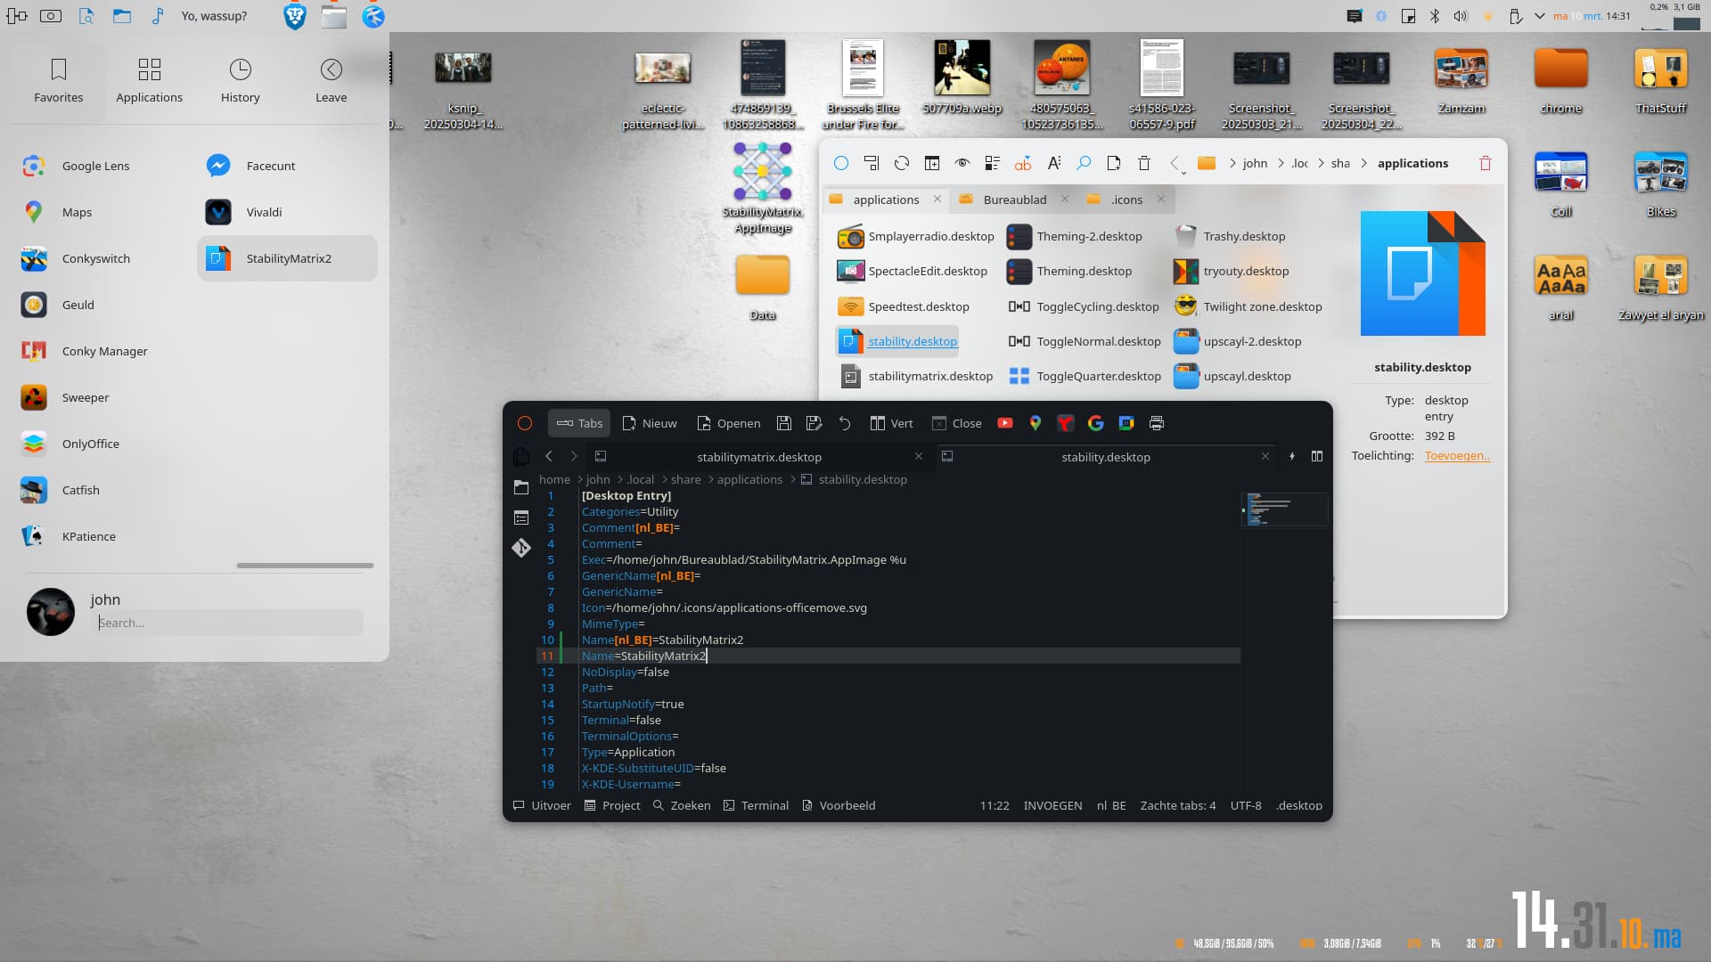The width and height of the screenshot is (1711, 962).
Task: Click the lightning quick-open icon near editor tabs
Action: coord(1291,456)
